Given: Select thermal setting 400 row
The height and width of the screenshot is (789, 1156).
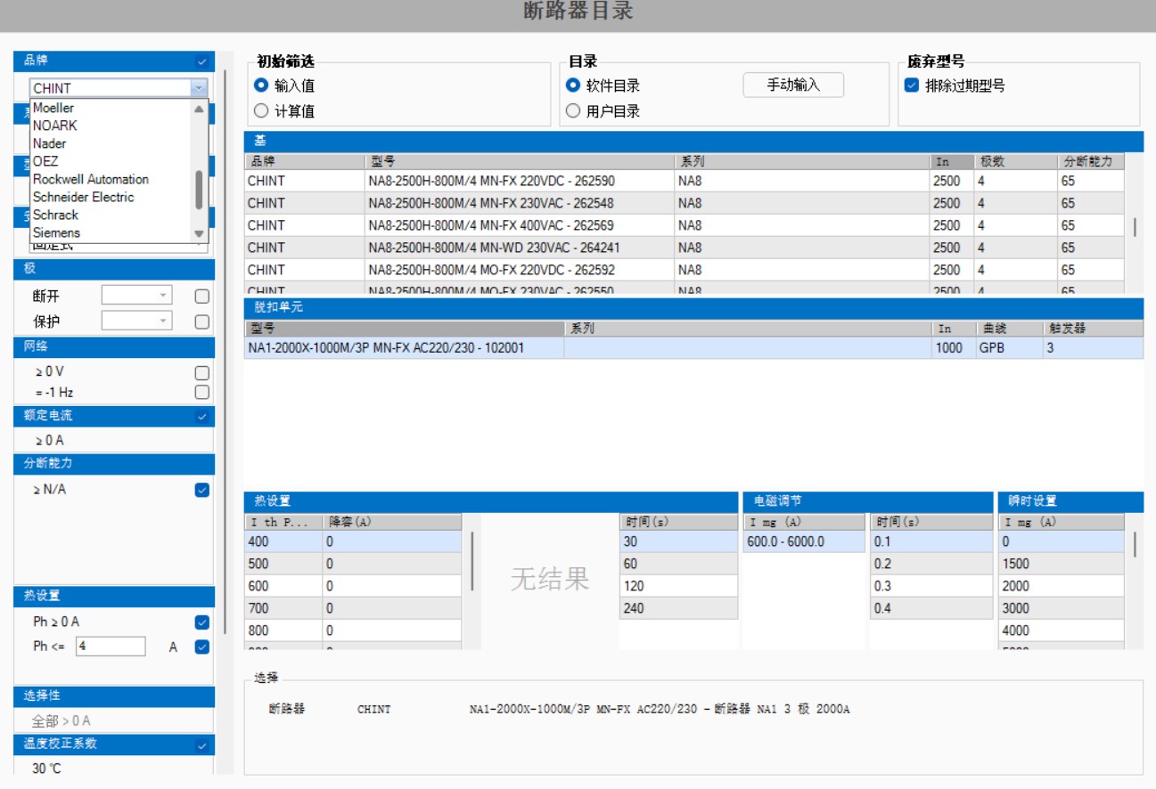Looking at the screenshot, I should pyautogui.click(x=353, y=541).
